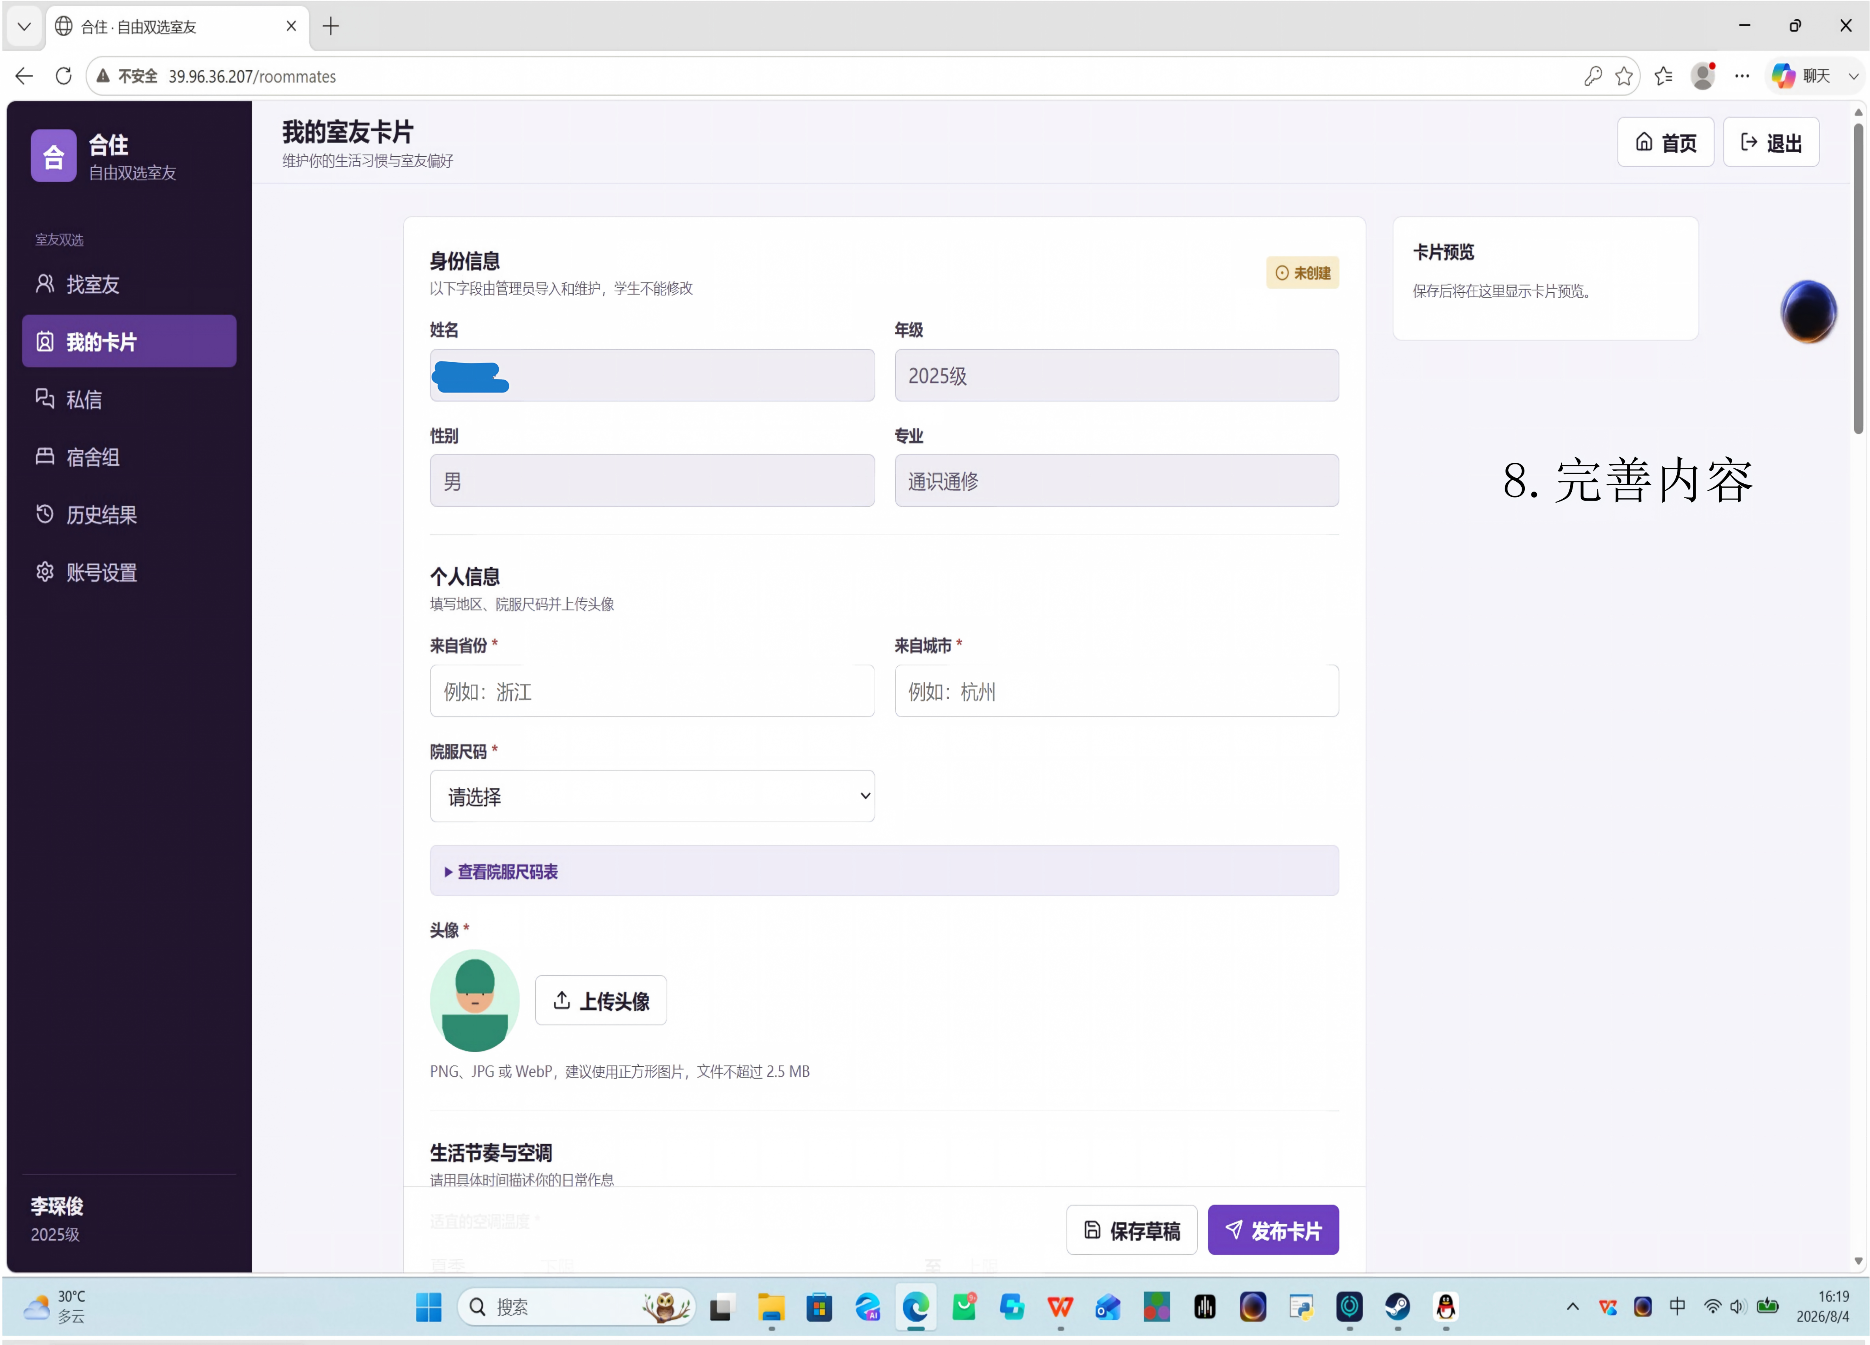The height and width of the screenshot is (1345, 1870).
Task: Click the Copilot 聊天 button
Action: point(1802,76)
